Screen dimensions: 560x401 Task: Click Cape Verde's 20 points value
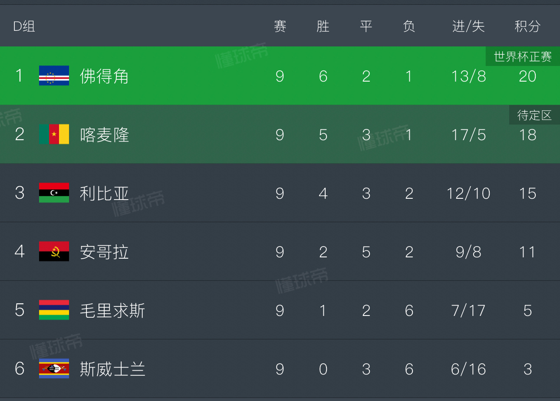click(527, 76)
